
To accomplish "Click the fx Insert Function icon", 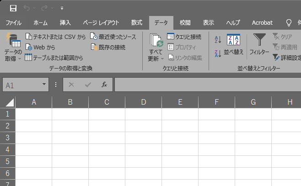I will click(x=104, y=85).
